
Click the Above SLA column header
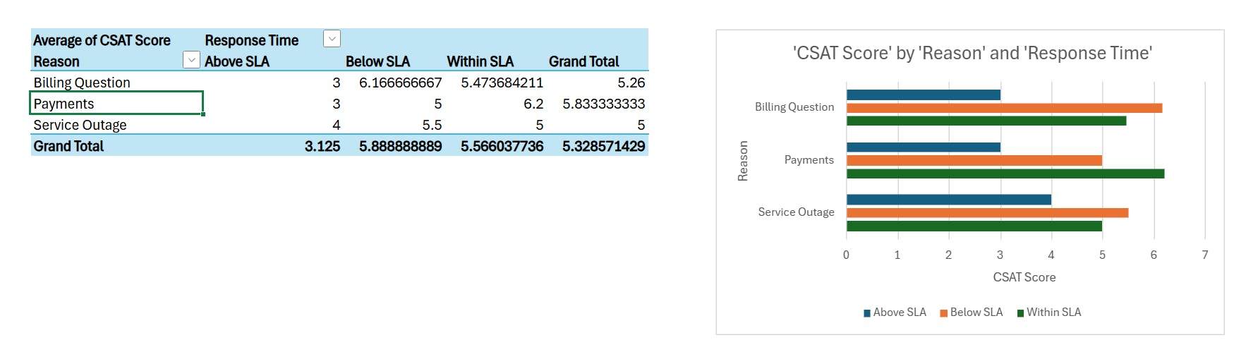point(237,61)
